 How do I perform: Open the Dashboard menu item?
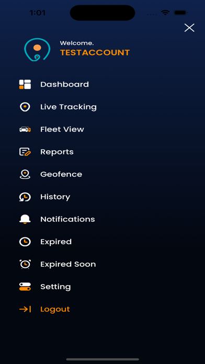click(64, 84)
